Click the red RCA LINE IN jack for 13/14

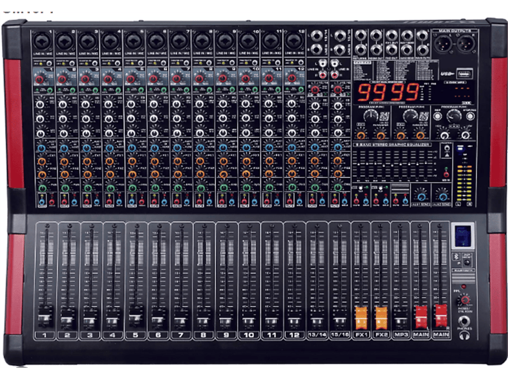(322, 75)
